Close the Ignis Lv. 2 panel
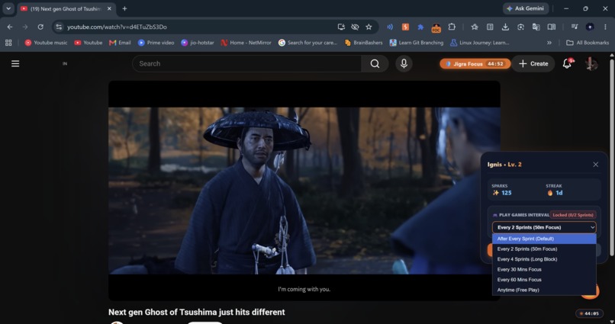 (595, 165)
